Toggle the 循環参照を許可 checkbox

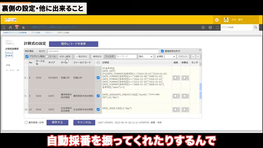pos(162,51)
